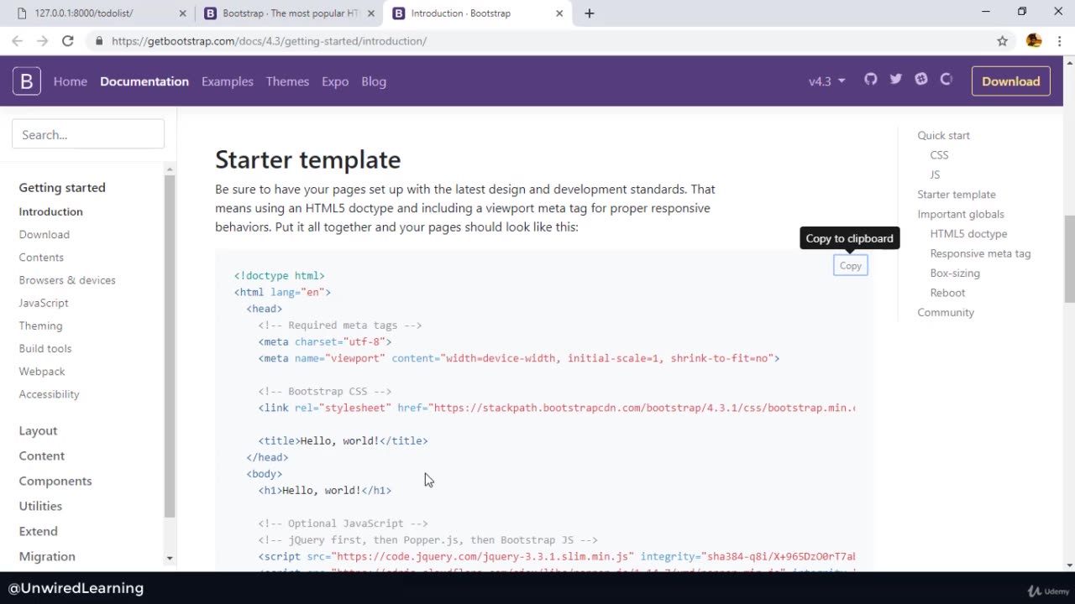Jump to JS in table of contents

pyautogui.click(x=935, y=174)
